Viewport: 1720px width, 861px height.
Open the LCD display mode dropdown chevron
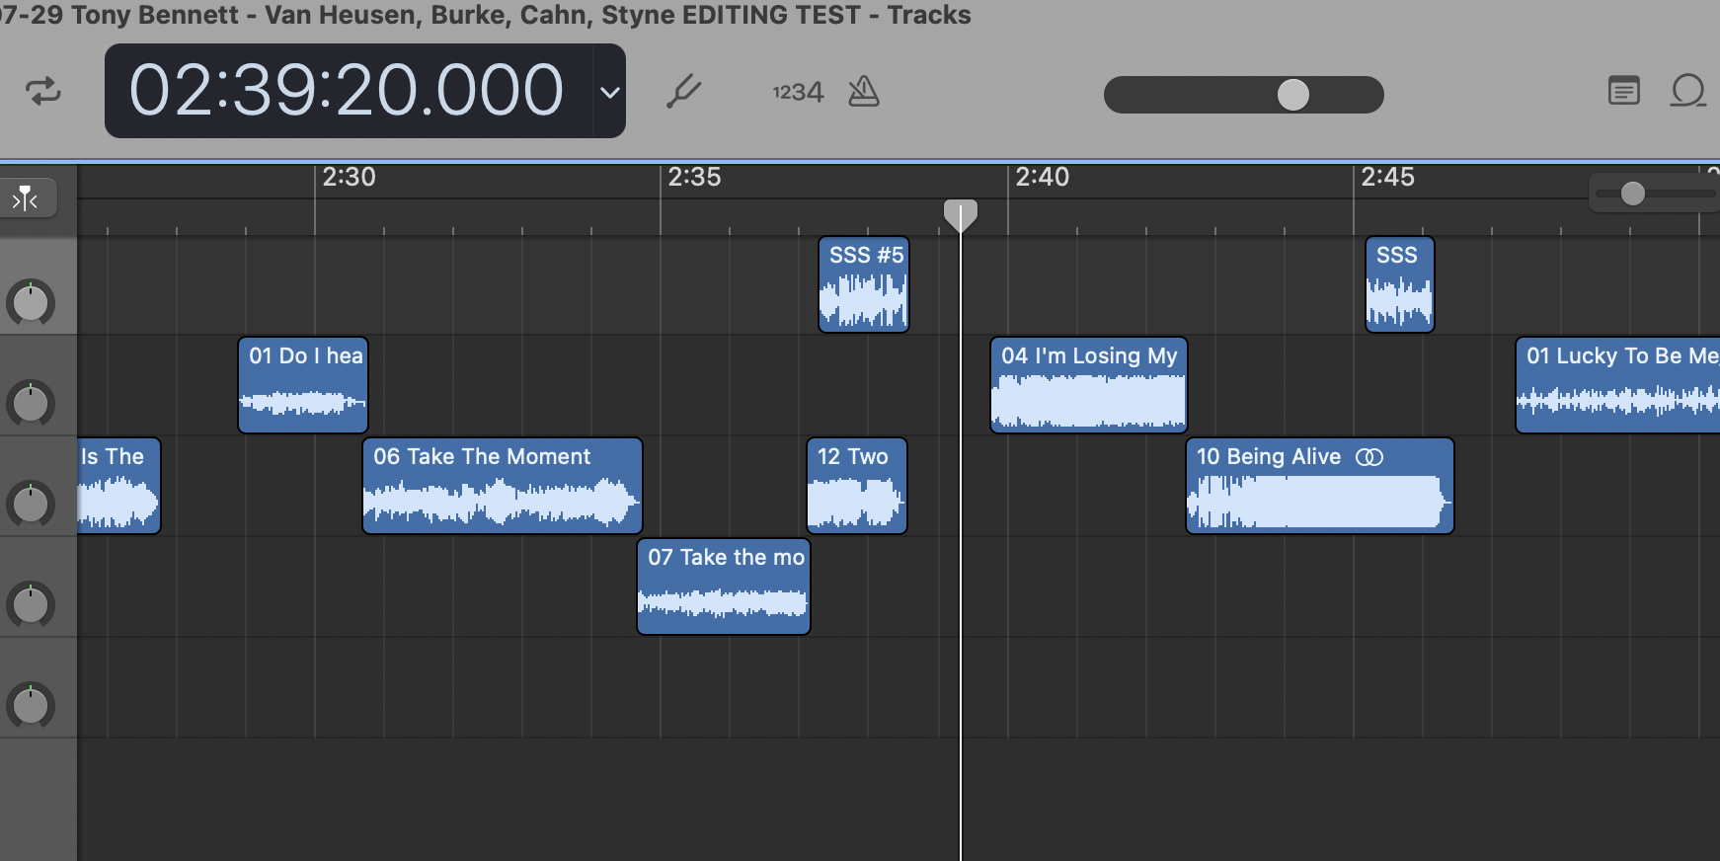(x=610, y=92)
